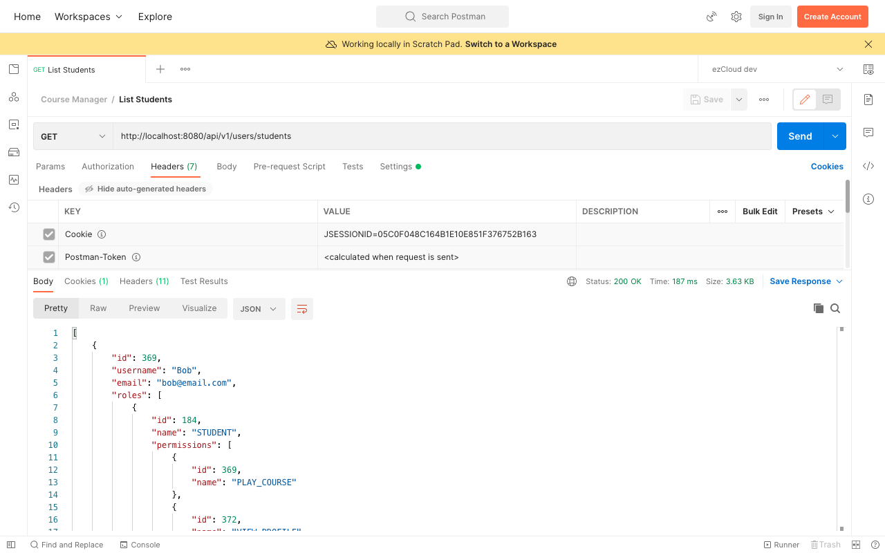Screen dimensions: 885x553
Task: Open Presets dropdown
Action: click(814, 212)
